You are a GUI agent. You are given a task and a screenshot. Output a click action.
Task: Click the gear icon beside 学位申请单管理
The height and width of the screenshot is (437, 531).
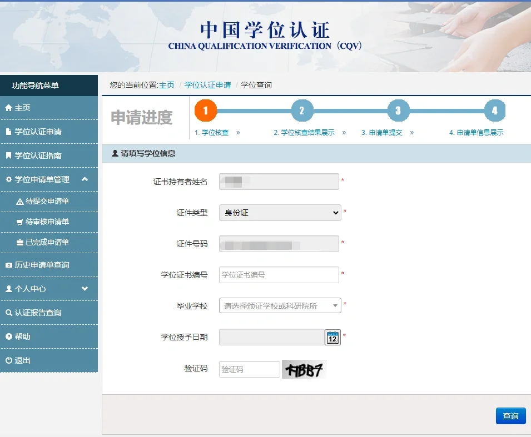[8, 179]
